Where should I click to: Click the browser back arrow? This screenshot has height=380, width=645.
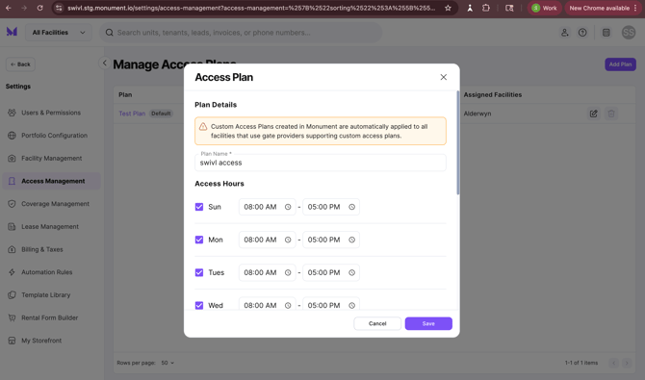(9, 8)
